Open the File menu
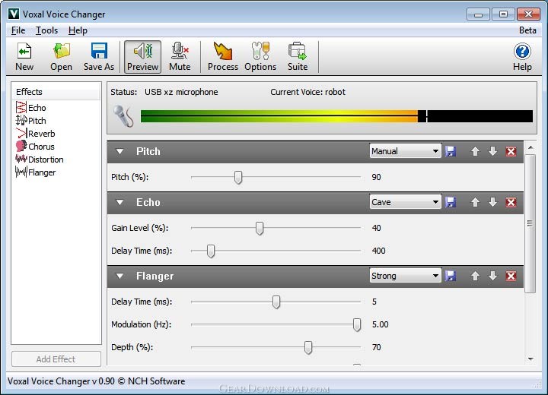Image resolution: width=548 pixels, height=395 pixels. 18,30
